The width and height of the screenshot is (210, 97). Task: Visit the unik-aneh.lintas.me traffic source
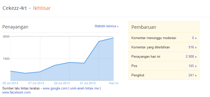coord(84,88)
